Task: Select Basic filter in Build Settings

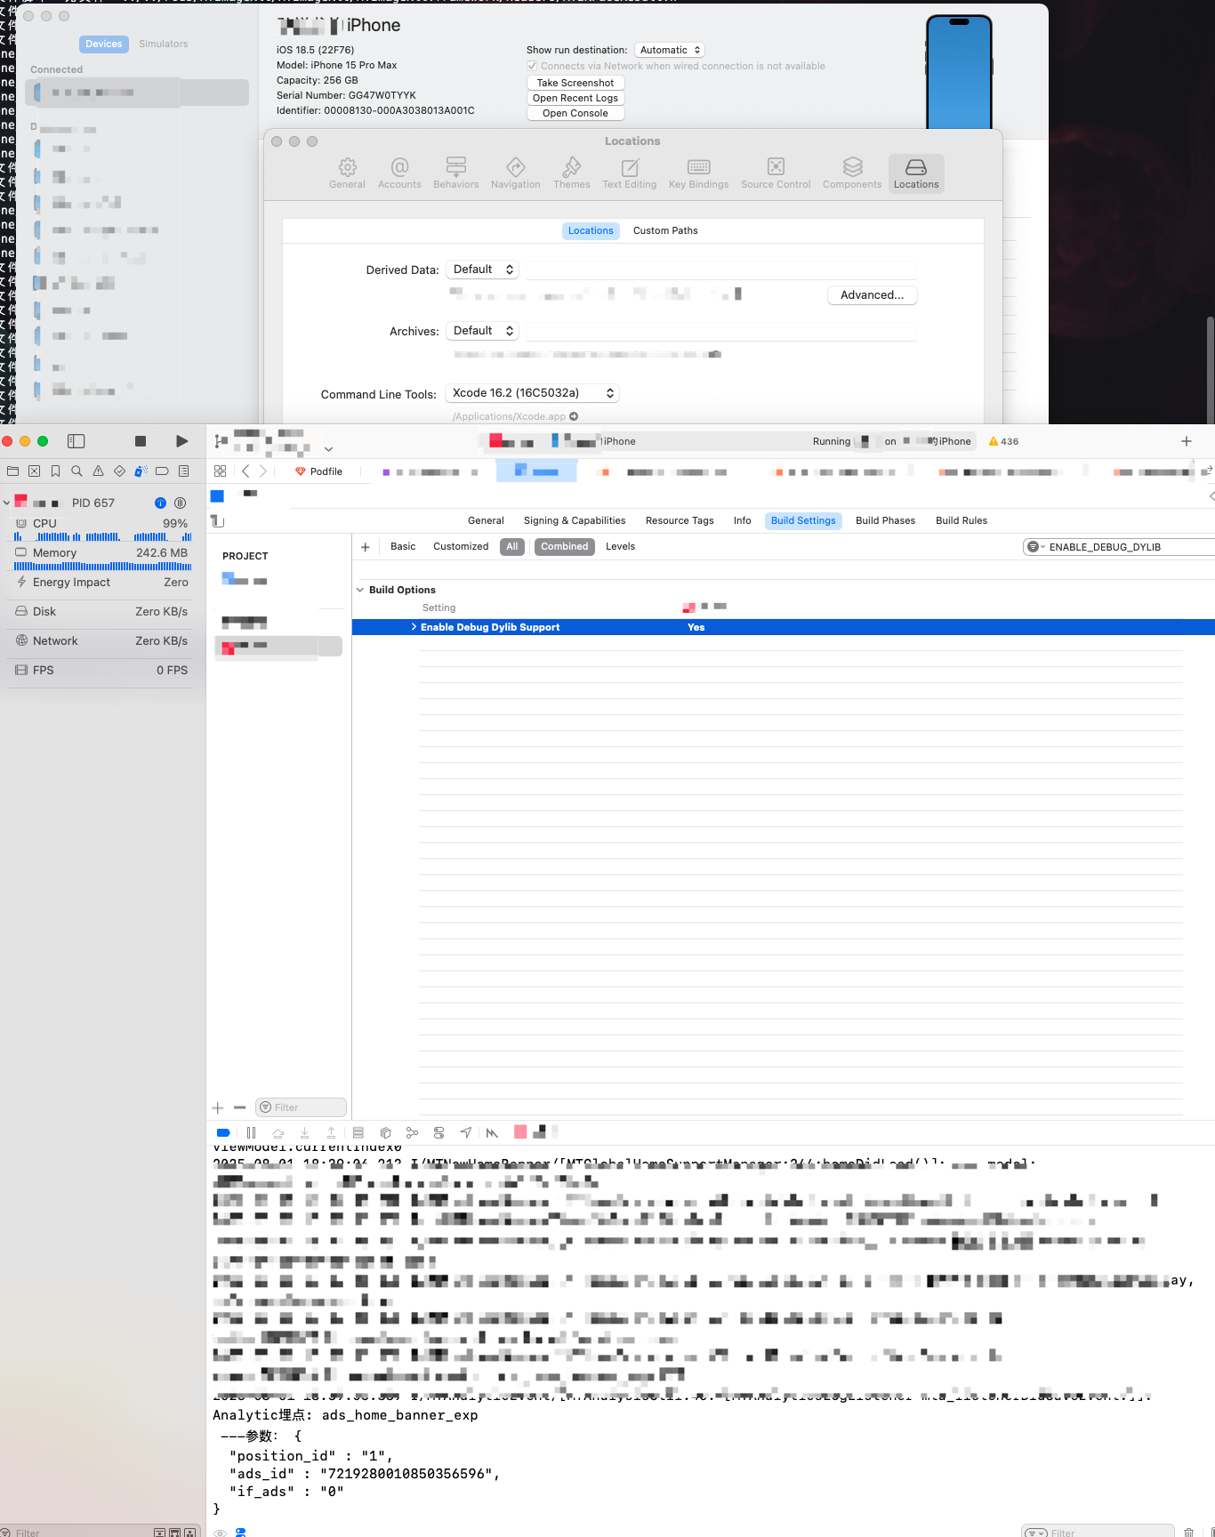Action: (403, 547)
